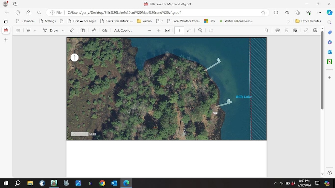
Task: Toggle Fit to width page view
Action: pyautogui.click(x=167, y=30)
